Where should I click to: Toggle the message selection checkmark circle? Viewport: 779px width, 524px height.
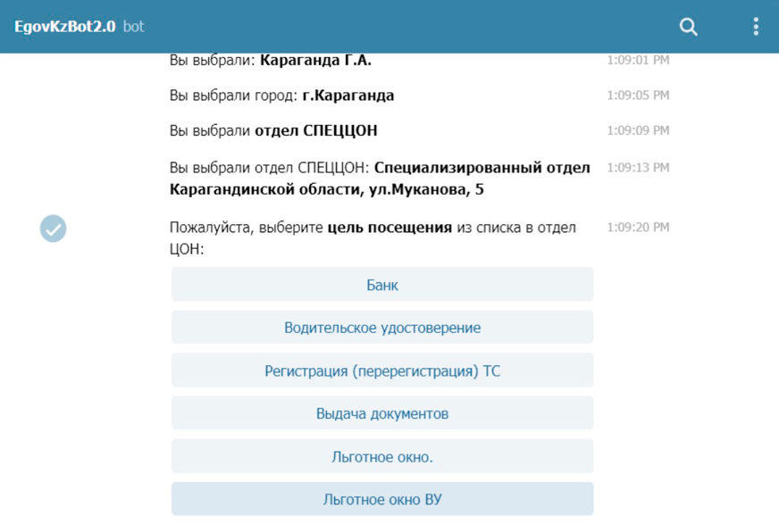[x=54, y=229]
